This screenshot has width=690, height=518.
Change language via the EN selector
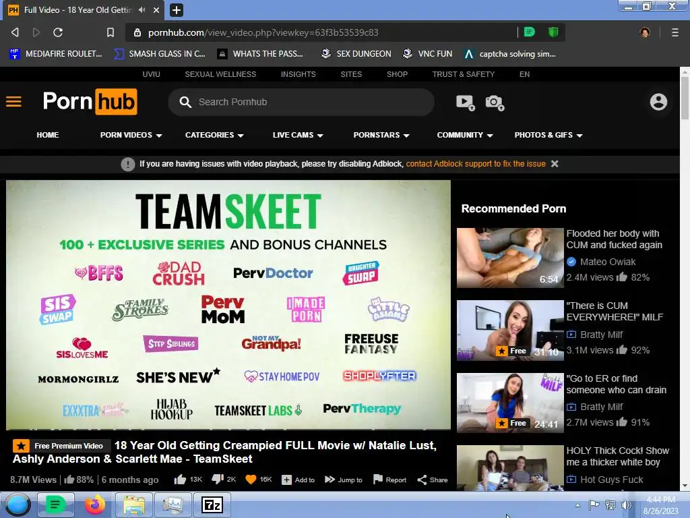524,74
